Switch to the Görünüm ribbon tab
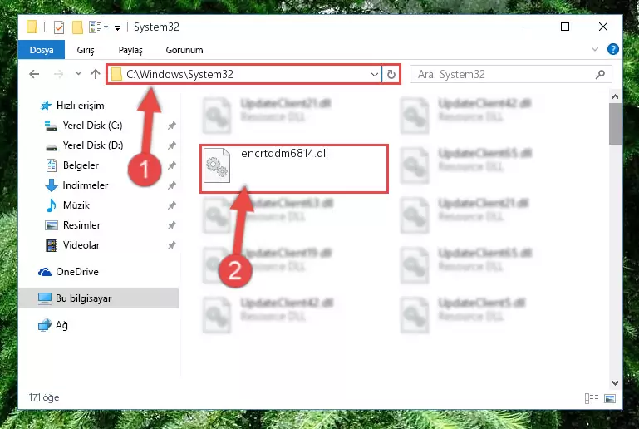The width and height of the screenshot is (639, 429). [184, 50]
